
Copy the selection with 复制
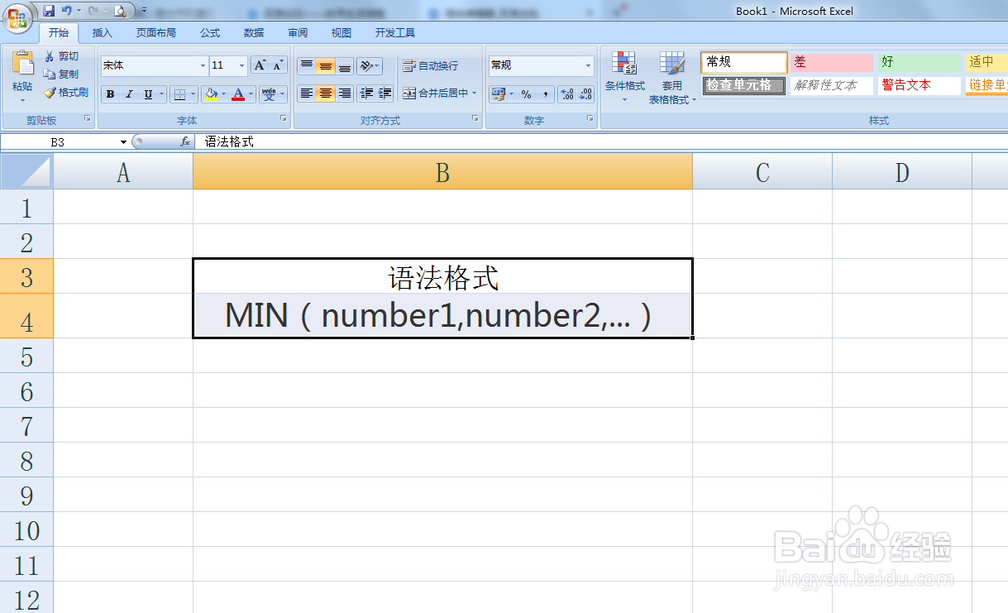62,74
